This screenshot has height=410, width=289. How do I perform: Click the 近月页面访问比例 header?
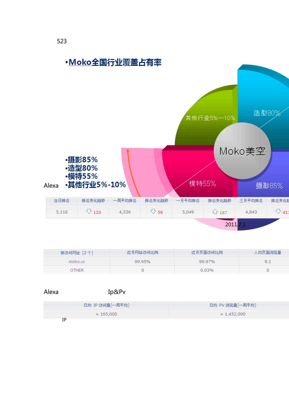tap(207, 253)
